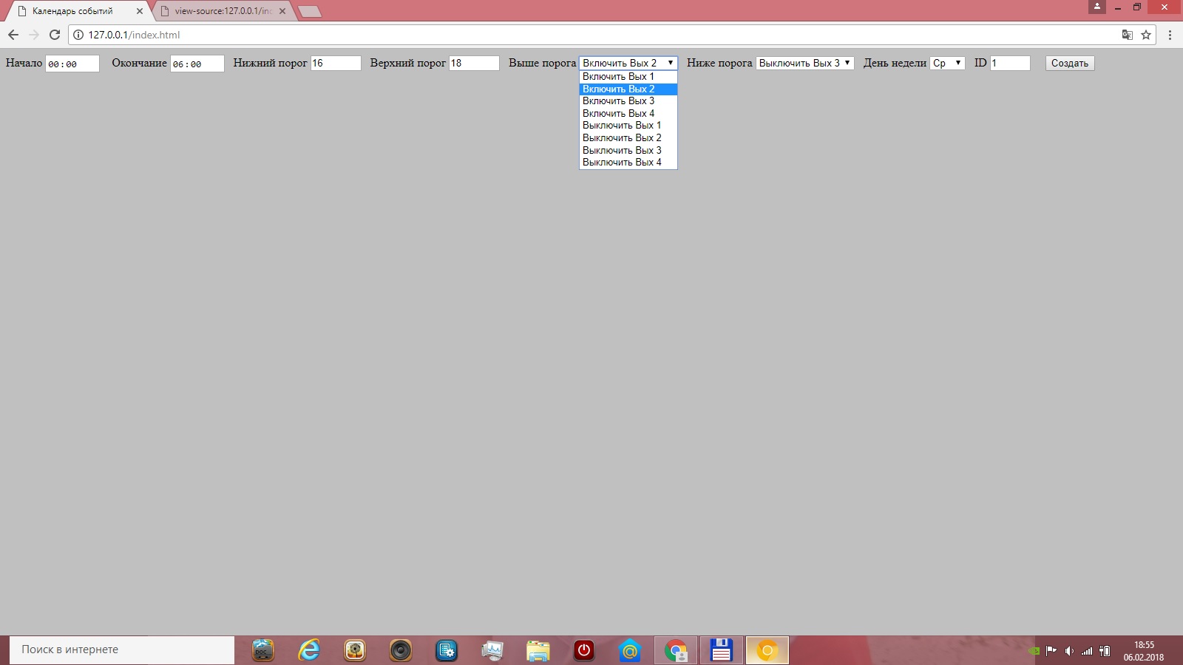Screen dimensions: 1183x665
Task: Set the Окончание end time field
Action: 197,64
